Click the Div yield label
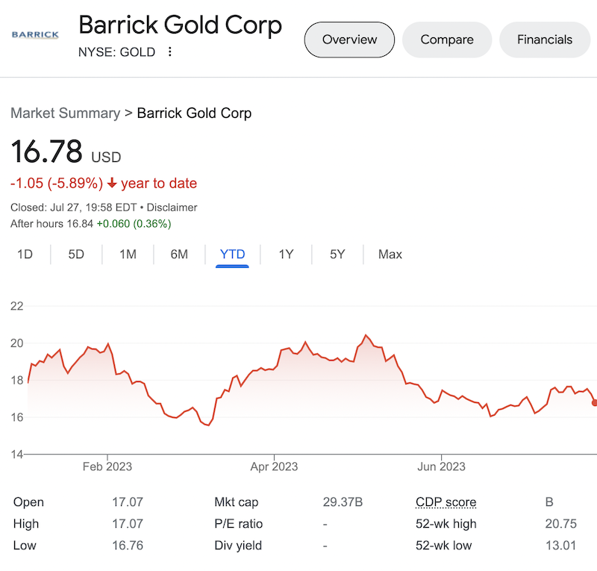Screen dimensions: 597x571 pyautogui.click(x=238, y=546)
